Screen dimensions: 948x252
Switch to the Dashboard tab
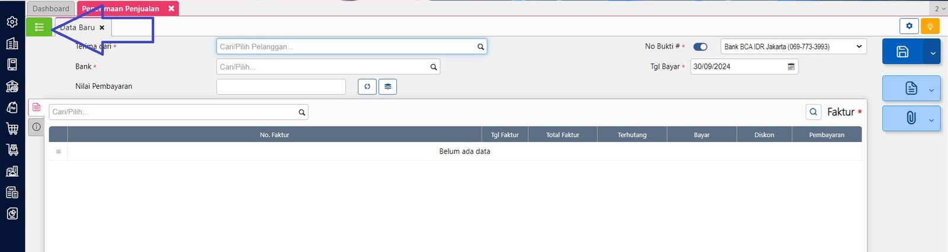point(50,9)
